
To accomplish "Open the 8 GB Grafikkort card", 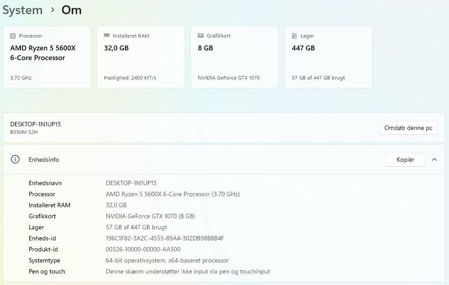I will click(234, 57).
